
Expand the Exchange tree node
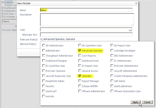point(3,17)
